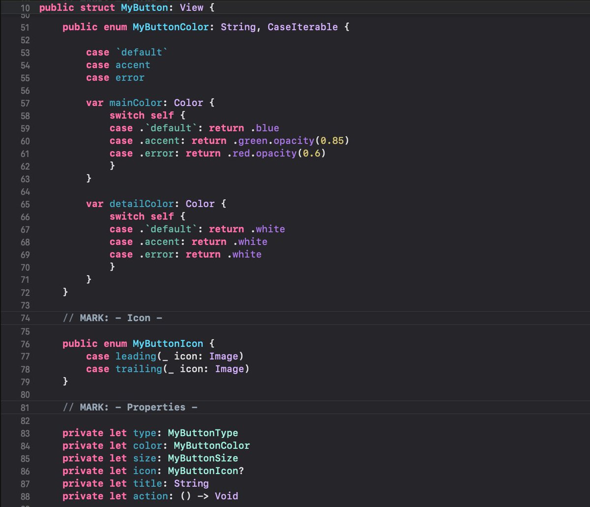Select 'MyButtonColor' on the enum declaration line 51
Image resolution: width=590 pixels, height=507 pixels.
click(171, 27)
